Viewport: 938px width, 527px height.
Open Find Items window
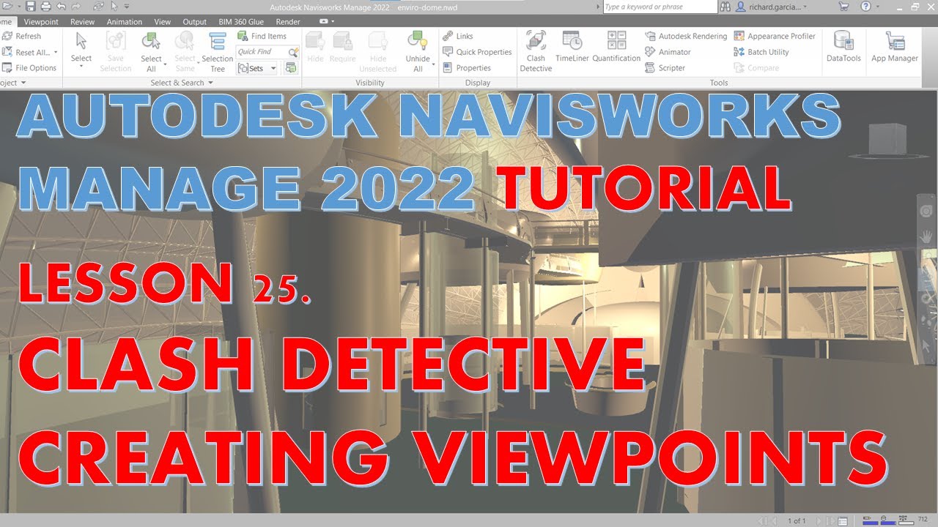[x=262, y=36]
